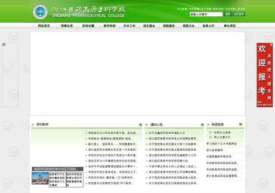Open the 浙江省食品药品监督管理 quick link
275x193 pixels.
pyautogui.click(x=223, y=176)
